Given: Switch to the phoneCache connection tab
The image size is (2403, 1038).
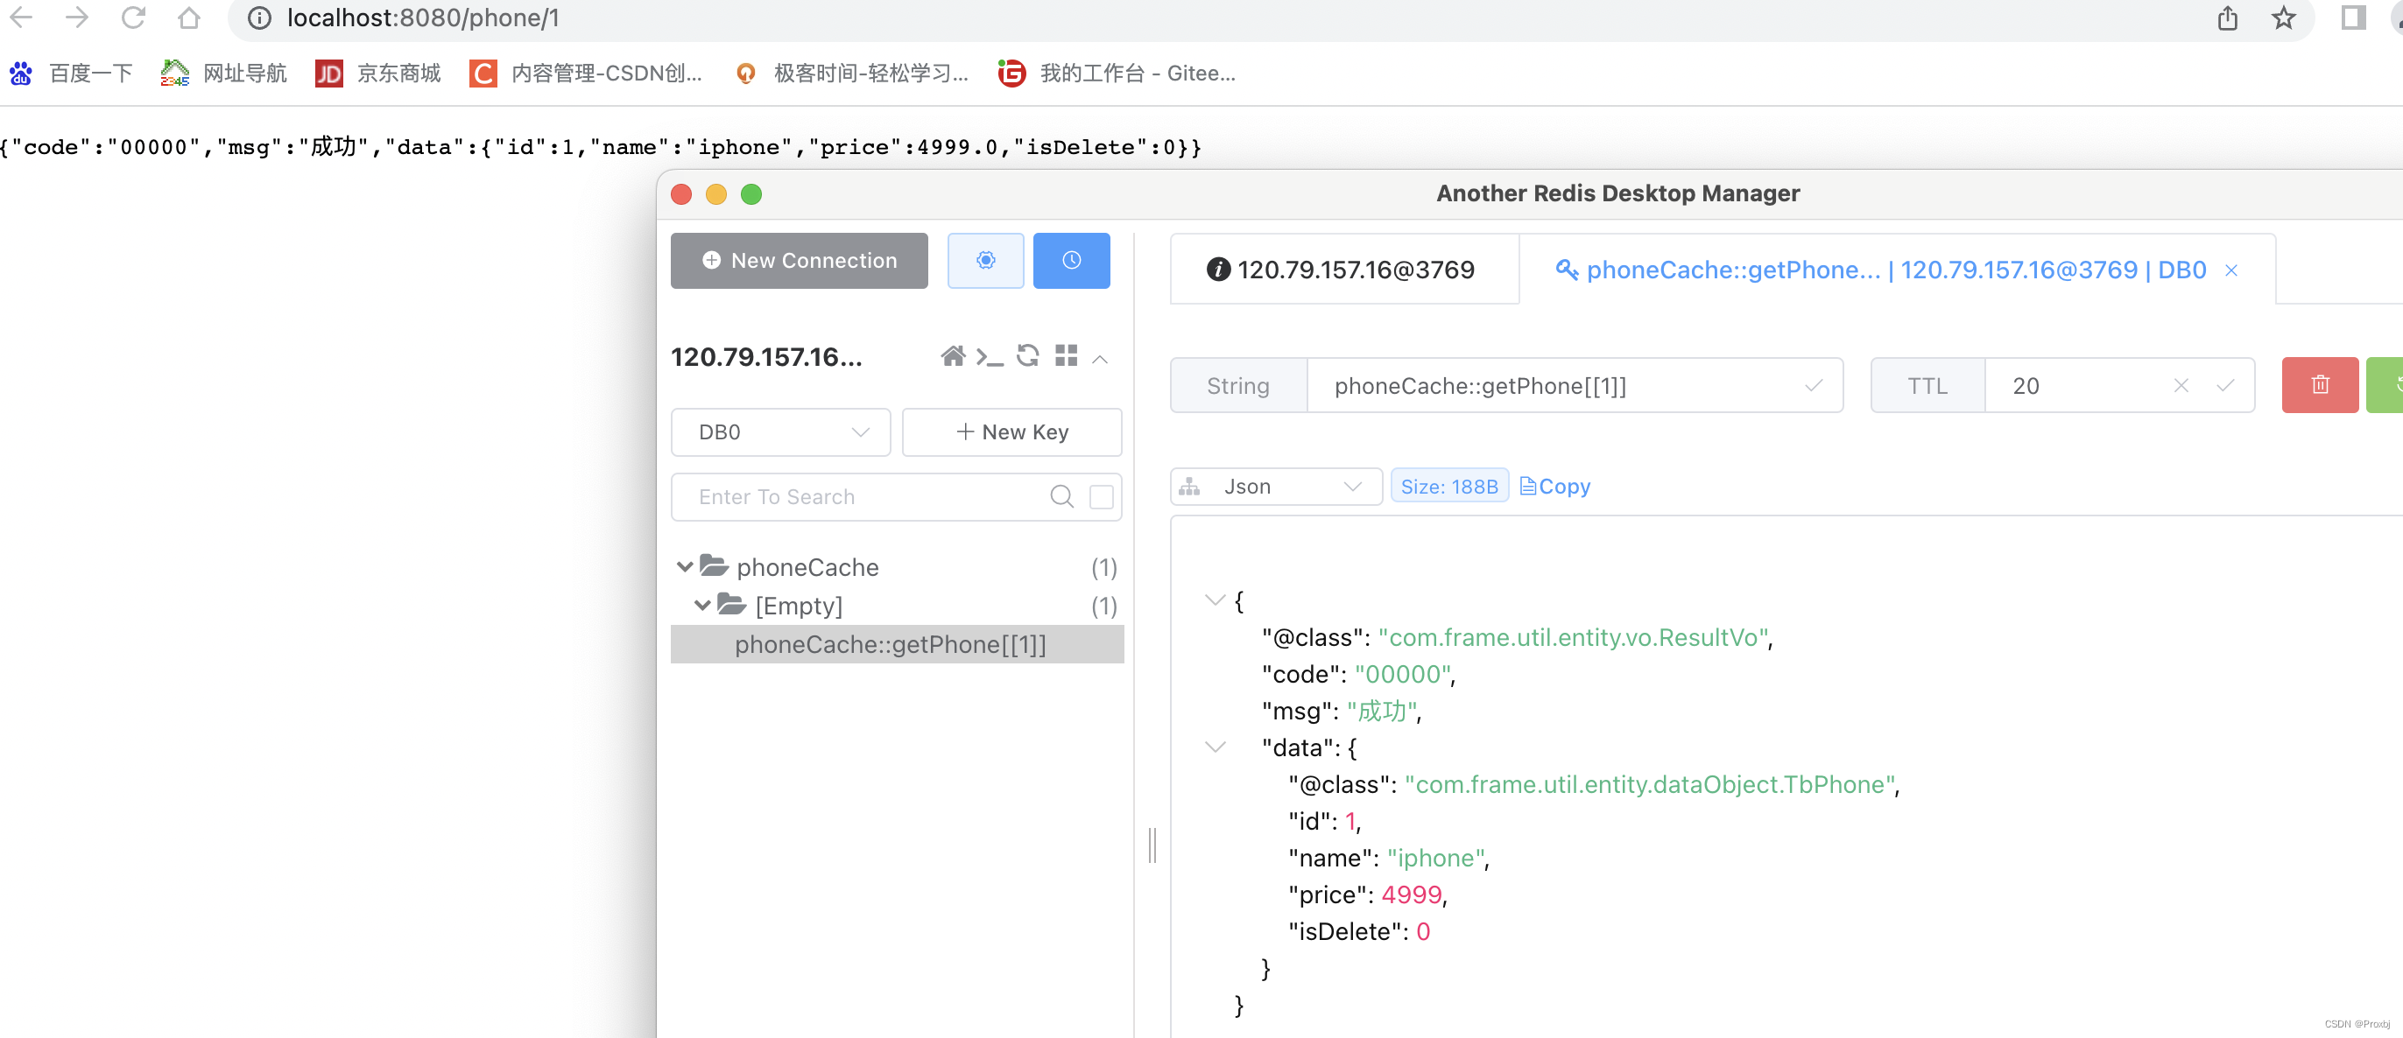Looking at the screenshot, I should click(x=1884, y=270).
